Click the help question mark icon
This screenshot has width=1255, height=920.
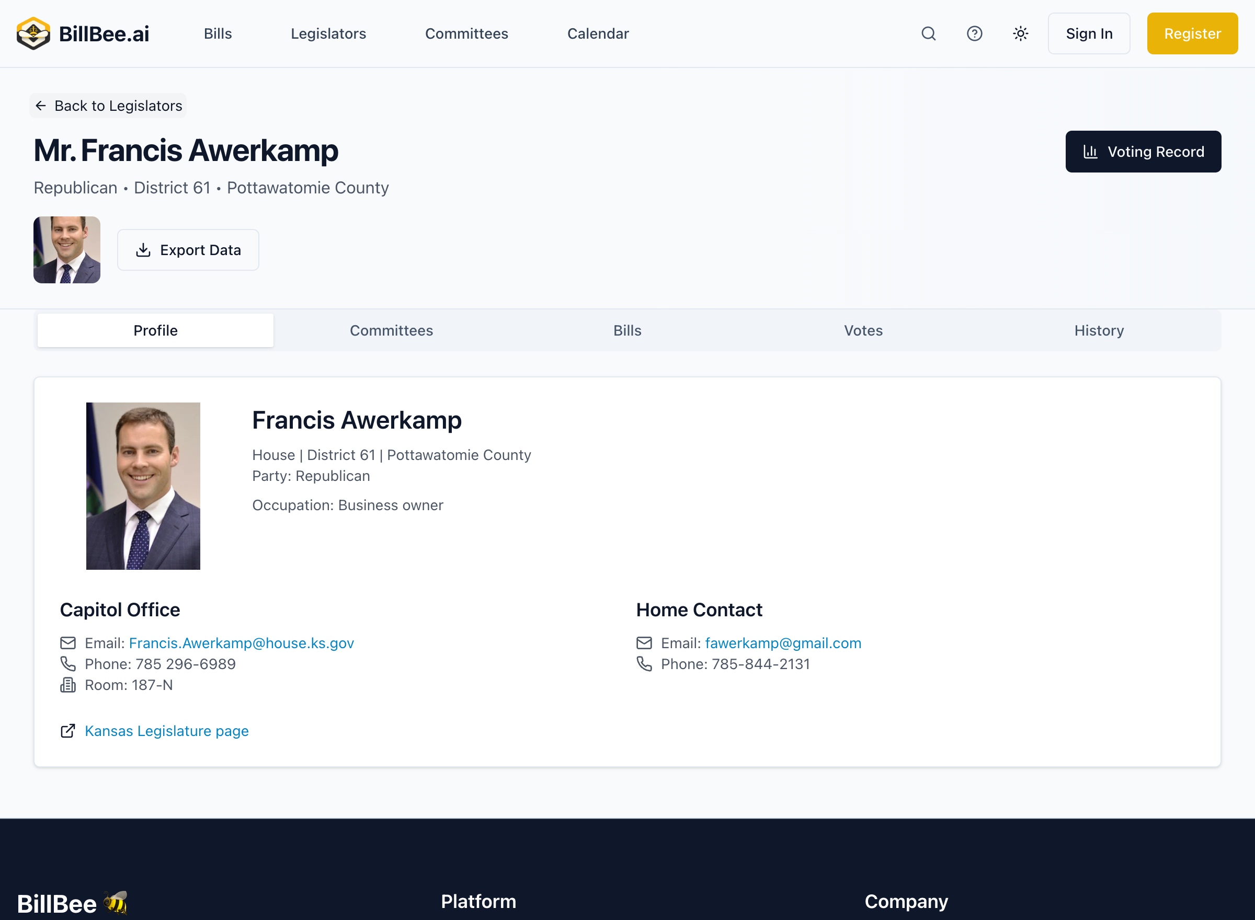974,33
